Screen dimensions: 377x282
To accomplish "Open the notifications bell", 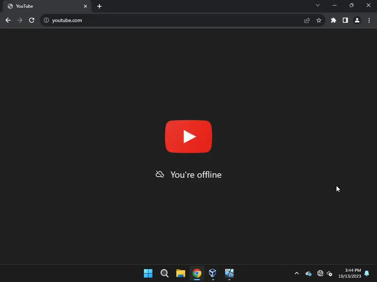I will [x=367, y=273].
